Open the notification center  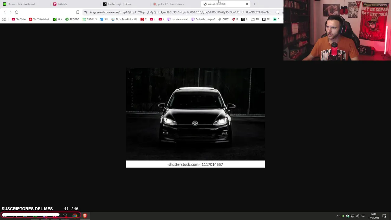[384, 216]
